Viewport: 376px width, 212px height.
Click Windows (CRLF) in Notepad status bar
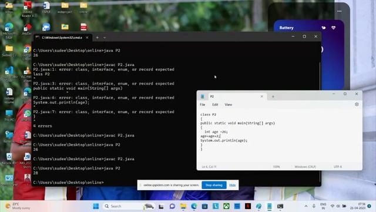tap(305, 167)
